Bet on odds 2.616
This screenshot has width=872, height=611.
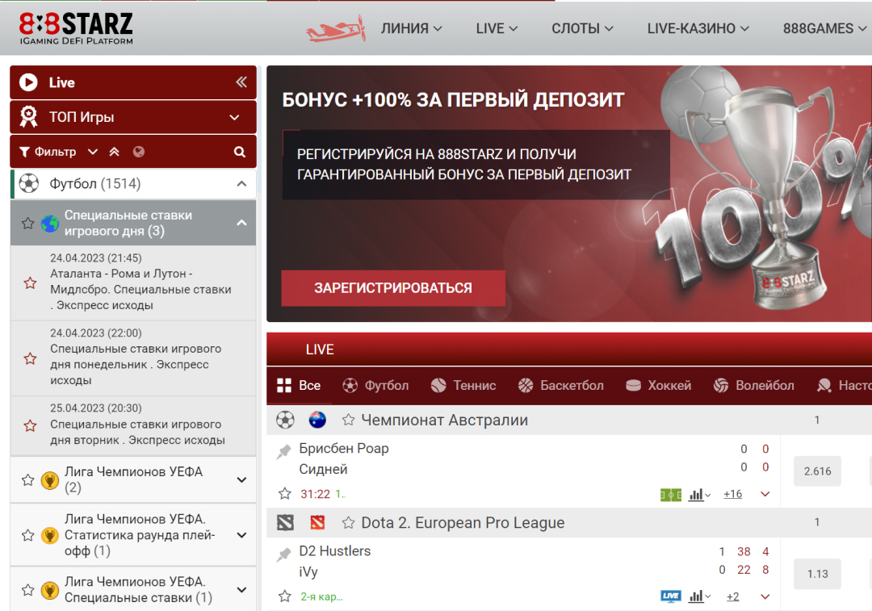pos(817,471)
